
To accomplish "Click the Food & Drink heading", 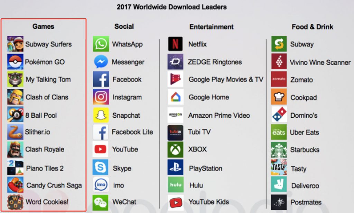I will 313,27.
